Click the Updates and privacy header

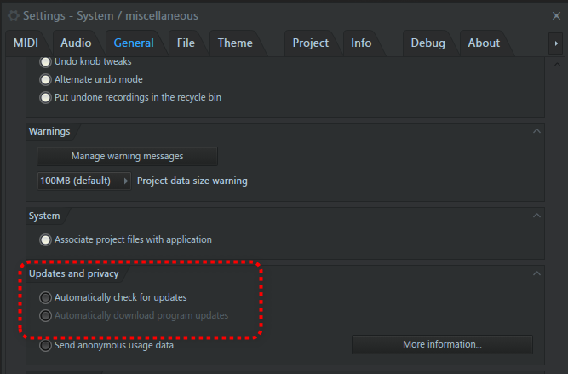(x=73, y=273)
